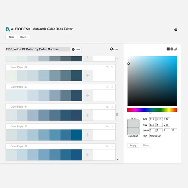The height and width of the screenshot is (188, 188).
Task: Click the Autodesk logo
Action: [x=18, y=29]
